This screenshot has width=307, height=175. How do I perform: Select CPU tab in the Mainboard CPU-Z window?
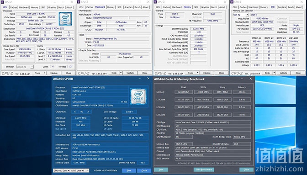point(81,7)
